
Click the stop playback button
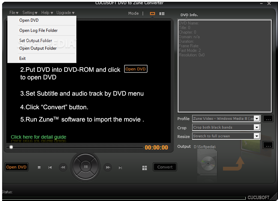(39, 167)
